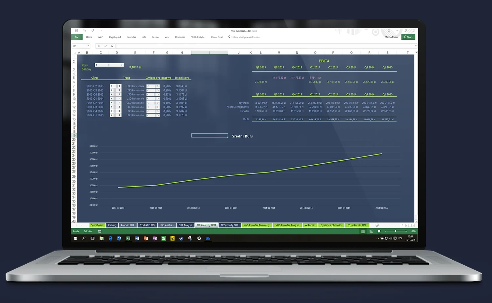Switch to the Insert ribbon tab

[101, 37]
